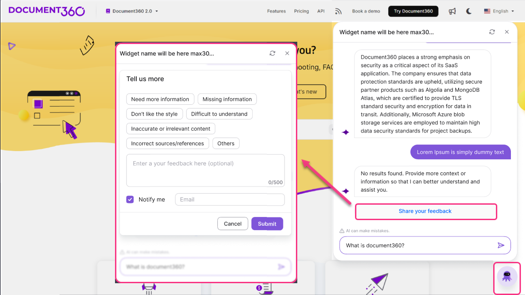The height and width of the screenshot is (295, 525).
Task: Refresh the feedback dialog widget
Action: 272,53
